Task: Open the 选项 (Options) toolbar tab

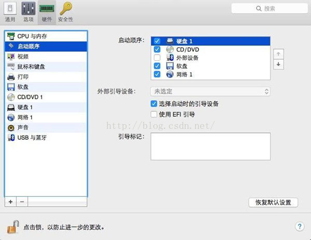Action: (x=29, y=12)
